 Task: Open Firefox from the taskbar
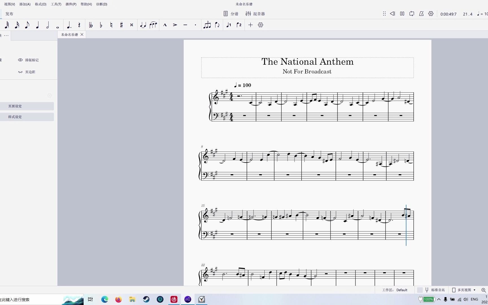tap(119, 299)
